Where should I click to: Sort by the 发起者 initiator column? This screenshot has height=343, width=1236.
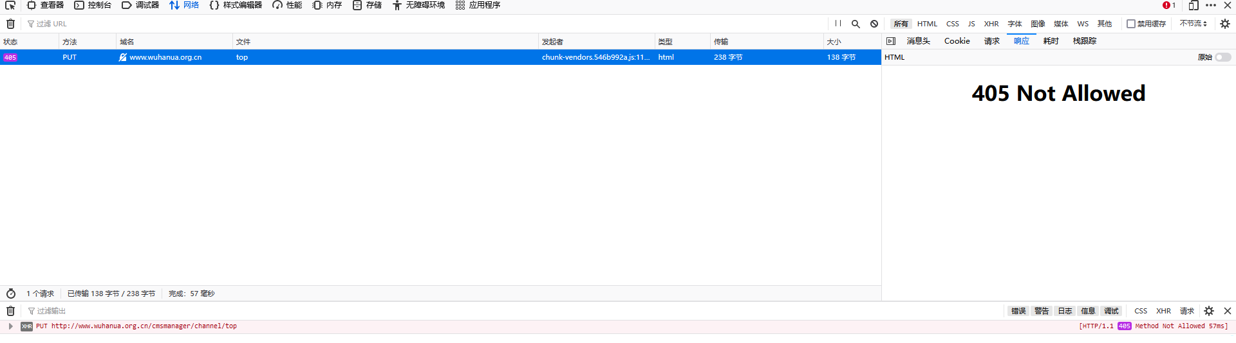click(597, 42)
